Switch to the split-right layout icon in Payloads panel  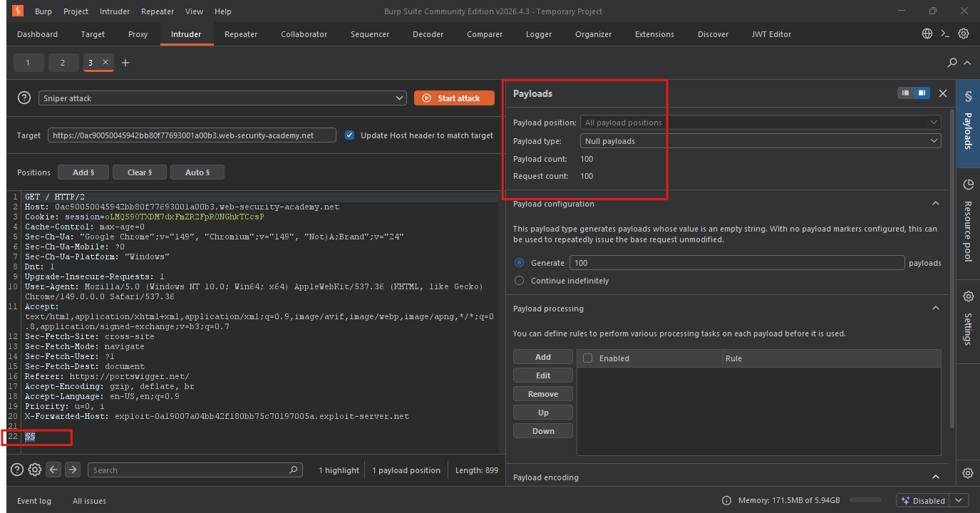pos(922,93)
